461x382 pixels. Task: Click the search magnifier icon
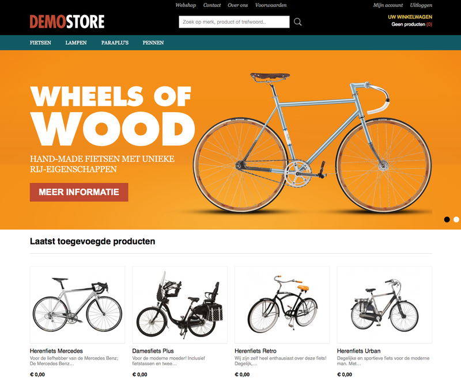[x=297, y=22]
